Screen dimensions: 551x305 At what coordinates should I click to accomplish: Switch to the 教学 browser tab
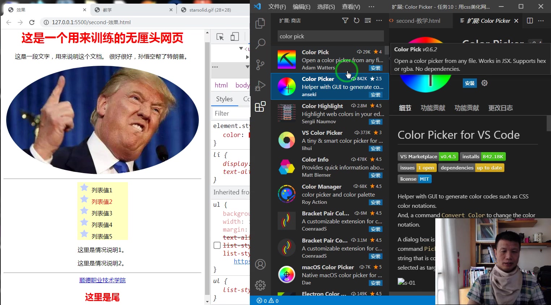[134, 10]
